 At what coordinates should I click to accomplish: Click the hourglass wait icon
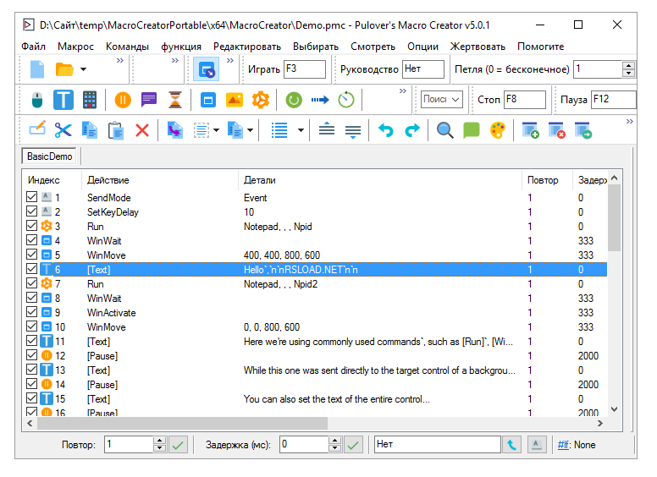[x=175, y=100]
